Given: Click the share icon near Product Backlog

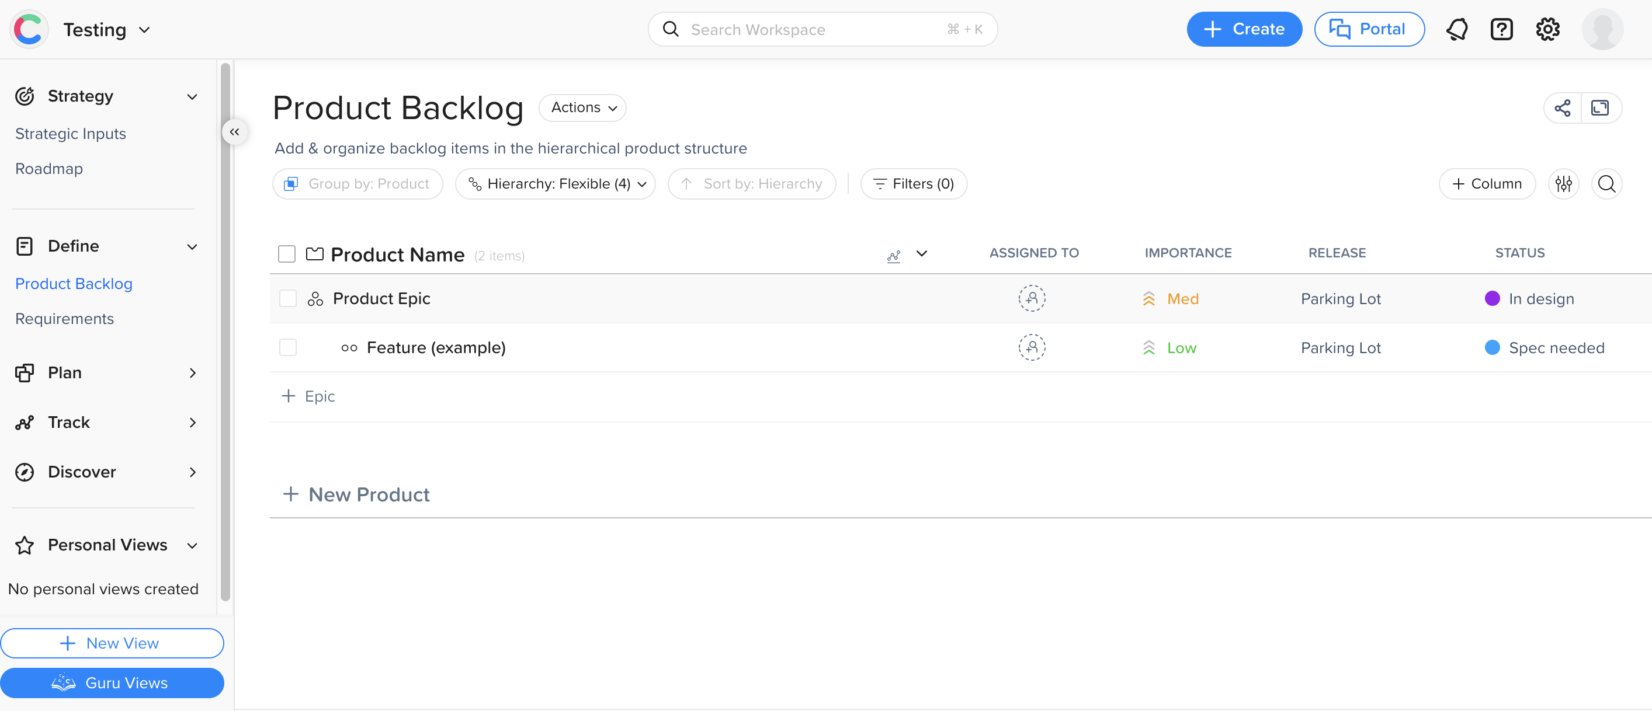Looking at the screenshot, I should point(1562,108).
